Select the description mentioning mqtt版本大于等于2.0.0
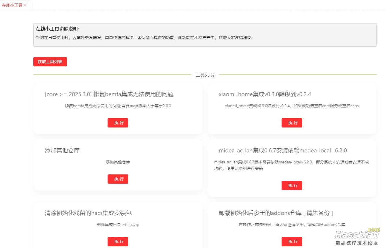Viewport: 386px width, 248px height. (118, 106)
